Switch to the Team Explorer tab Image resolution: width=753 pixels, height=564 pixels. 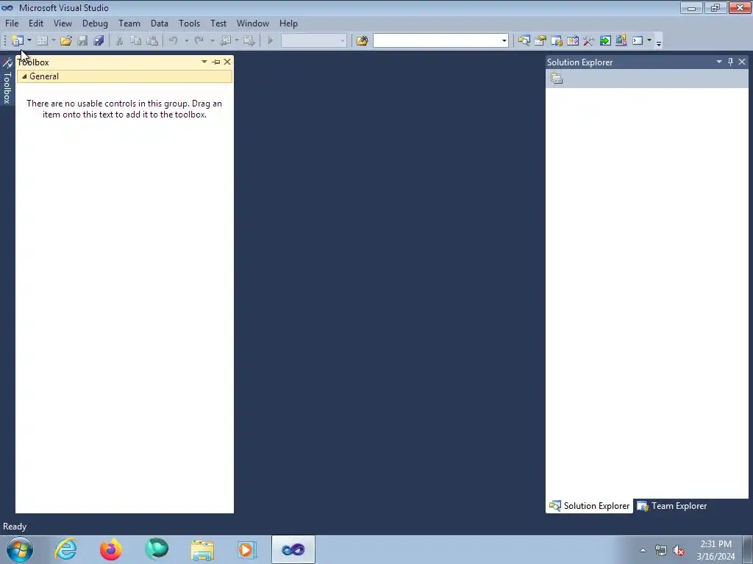(x=672, y=506)
